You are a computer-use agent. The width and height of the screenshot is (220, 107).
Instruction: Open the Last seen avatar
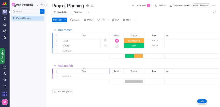[x=148, y=6]
